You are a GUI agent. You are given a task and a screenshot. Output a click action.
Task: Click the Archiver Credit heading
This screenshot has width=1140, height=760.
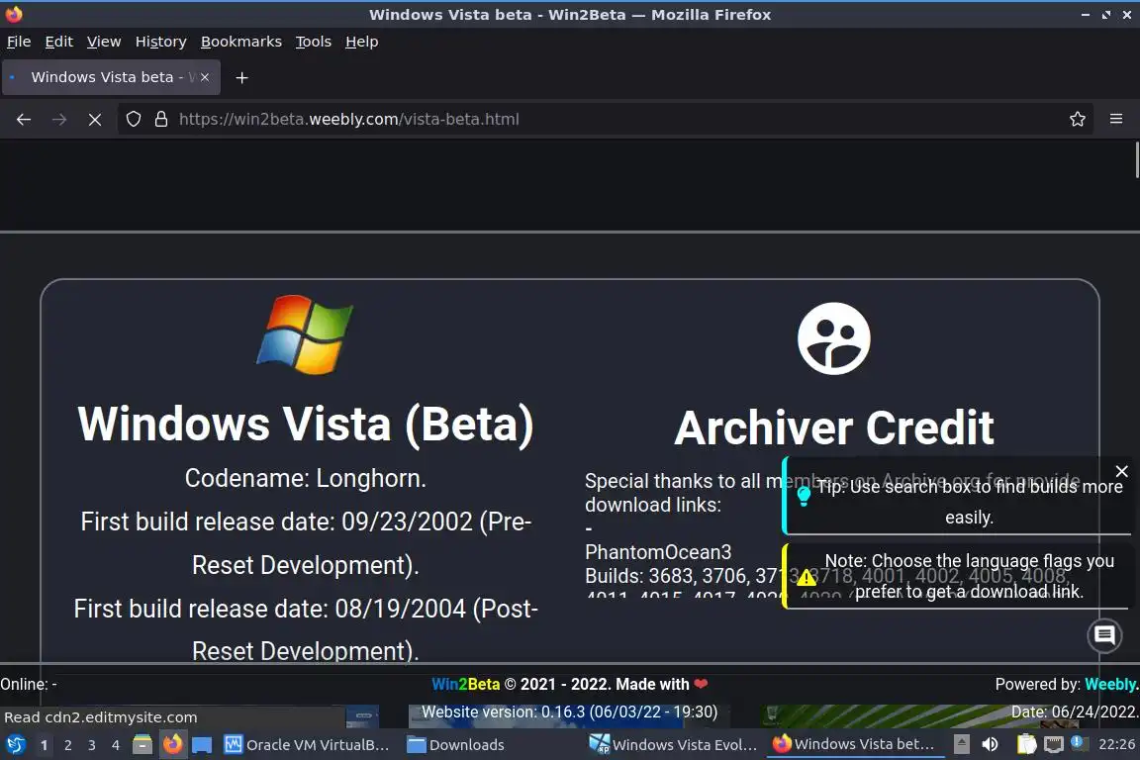(834, 427)
